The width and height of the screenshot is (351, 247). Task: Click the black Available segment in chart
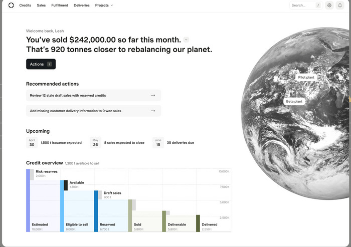66,185
